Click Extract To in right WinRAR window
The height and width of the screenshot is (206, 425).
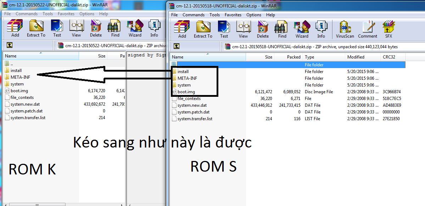click(203, 29)
